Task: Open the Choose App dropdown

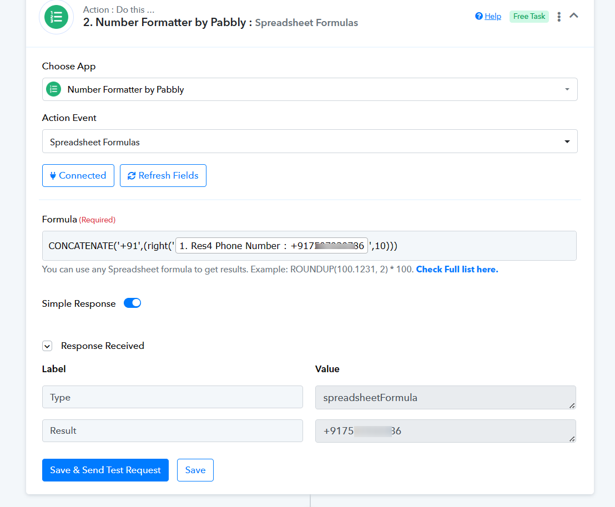Action: tap(310, 89)
